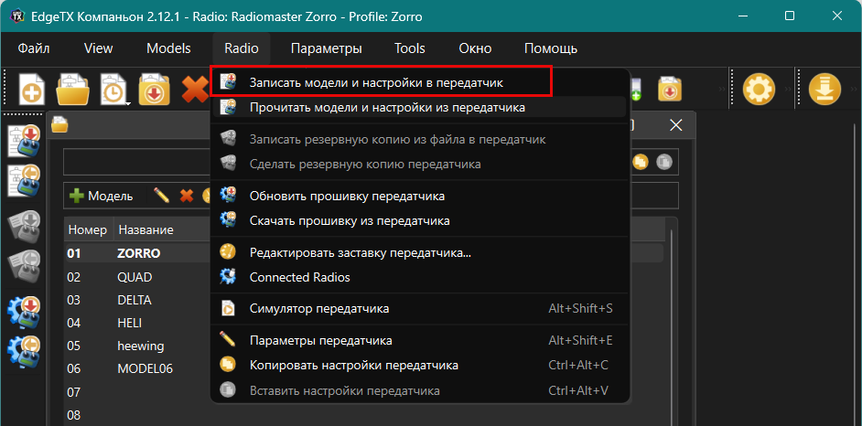This screenshot has width=862, height=426.
Task: Copy radio settings yellow icon in model window
Action: [641, 163]
